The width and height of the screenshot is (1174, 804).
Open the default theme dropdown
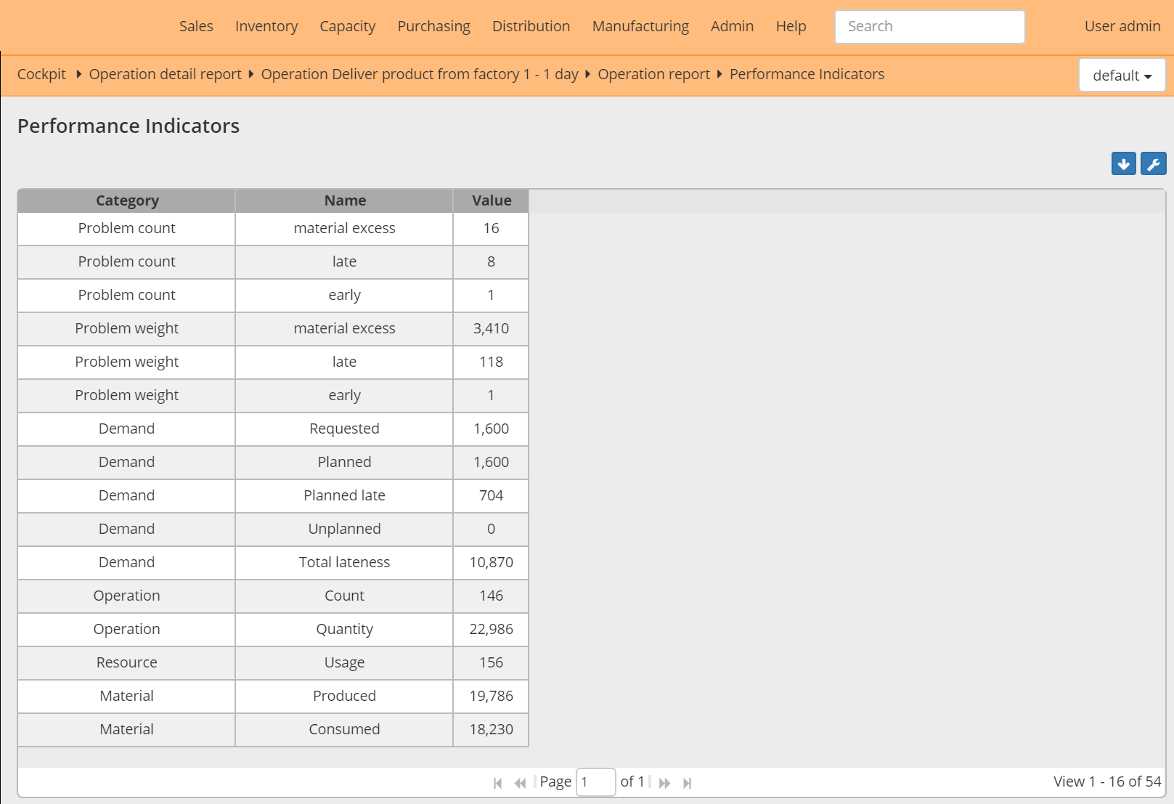(1122, 75)
